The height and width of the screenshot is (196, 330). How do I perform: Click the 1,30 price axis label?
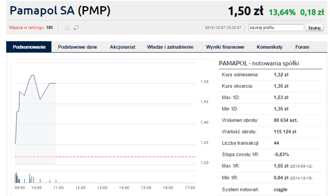(x=204, y=163)
